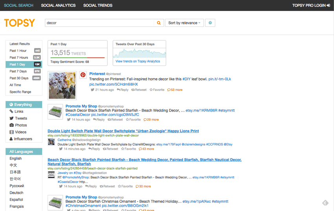Click the Photos camera icon in sidebar
334x211 pixels.
tap(11, 125)
